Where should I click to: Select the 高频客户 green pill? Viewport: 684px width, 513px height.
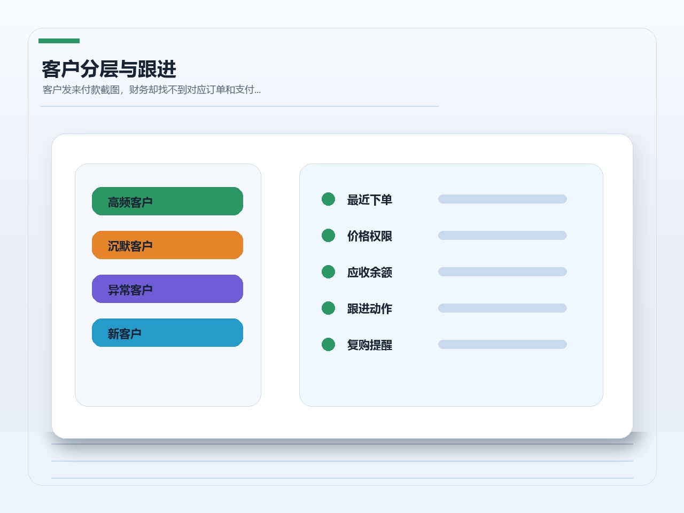click(167, 201)
